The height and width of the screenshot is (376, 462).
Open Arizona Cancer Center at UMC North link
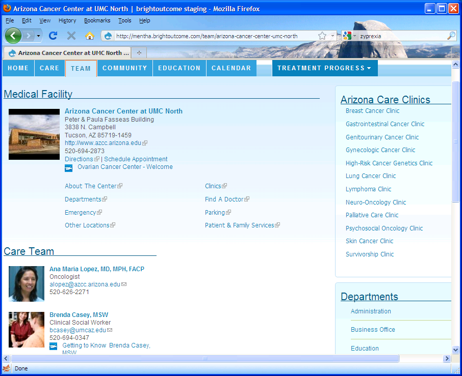pyautogui.click(x=123, y=111)
